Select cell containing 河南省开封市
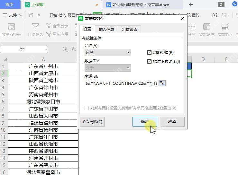 tap(43, 158)
